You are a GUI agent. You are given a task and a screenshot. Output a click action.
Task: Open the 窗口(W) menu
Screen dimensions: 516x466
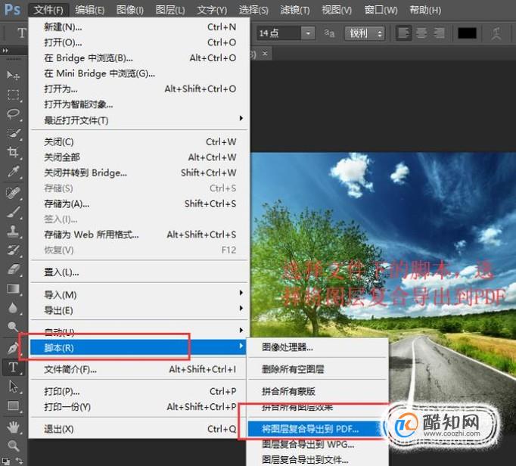tap(381, 10)
